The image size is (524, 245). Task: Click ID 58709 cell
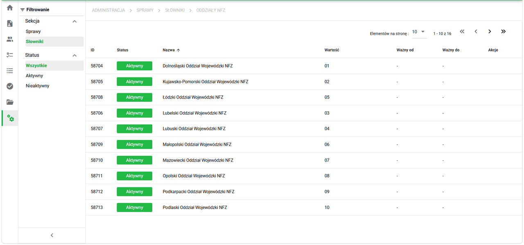(x=97, y=144)
